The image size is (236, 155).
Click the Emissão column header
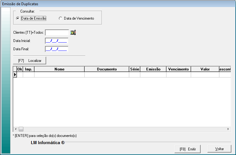tap(153, 69)
